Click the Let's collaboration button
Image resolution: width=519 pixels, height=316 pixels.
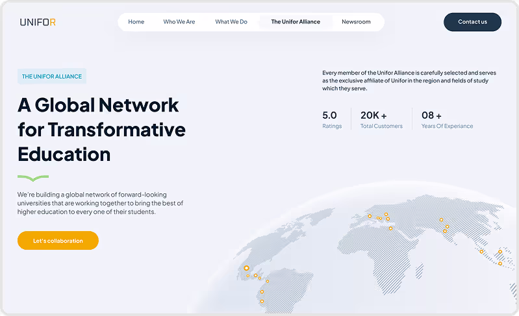[x=58, y=240]
